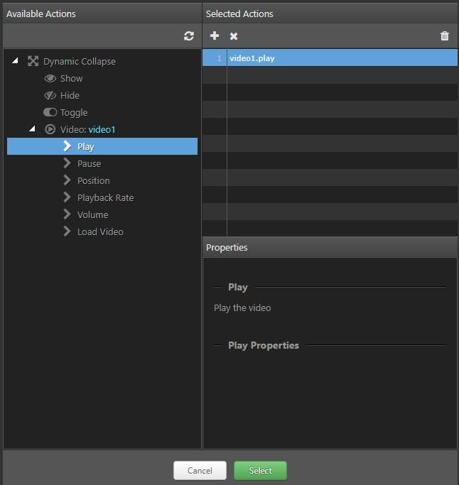Refresh the Available Actions list
459x485 pixels.
pyautogui.click(x=189, y=36)
